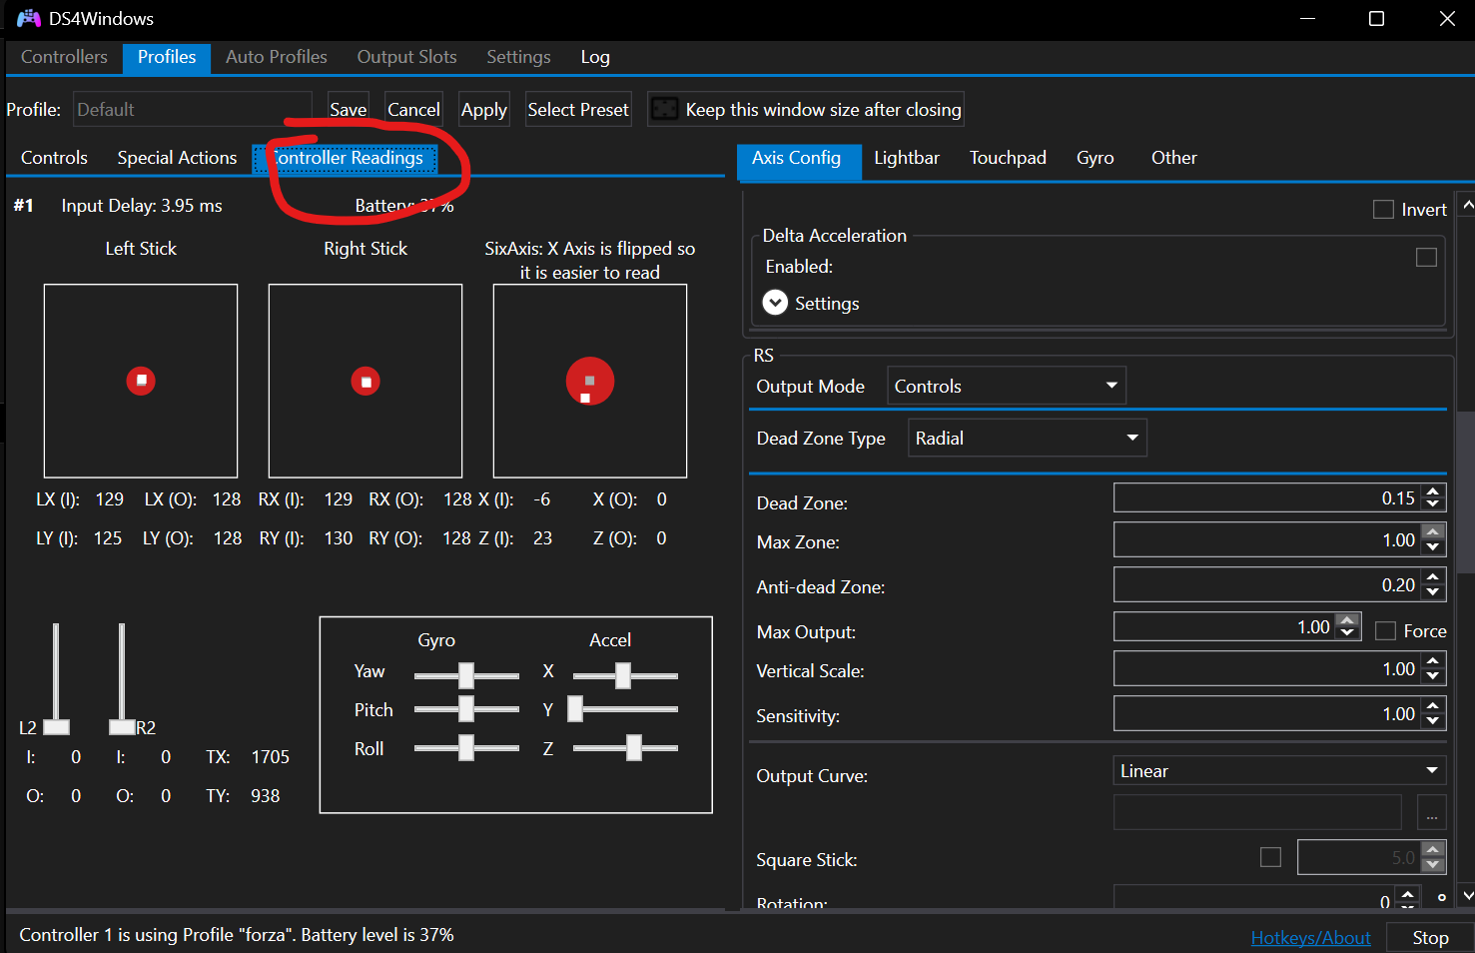Screen dimensions: 1475x953
Task: Lower Sensitivity using its down arrow
Action: coord(1433,720)
